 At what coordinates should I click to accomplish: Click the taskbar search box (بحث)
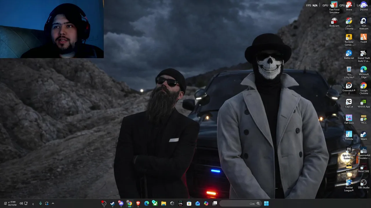tap(240, 203)
